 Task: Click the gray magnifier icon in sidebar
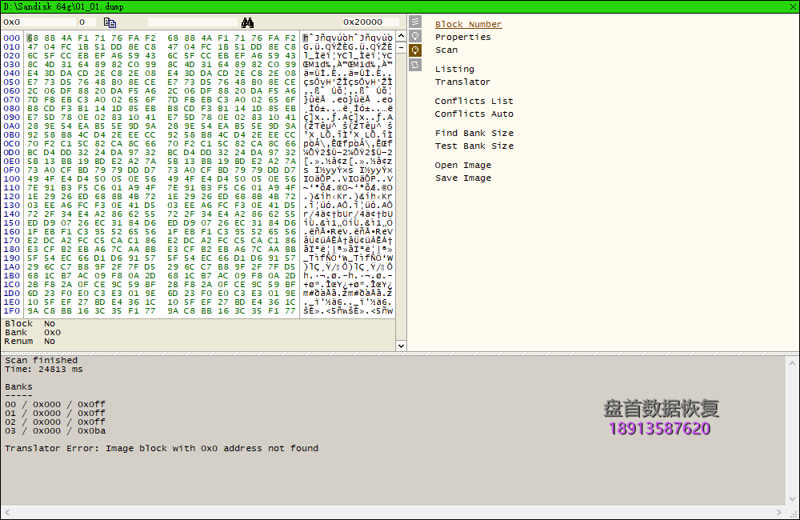(x=415, y=36)
